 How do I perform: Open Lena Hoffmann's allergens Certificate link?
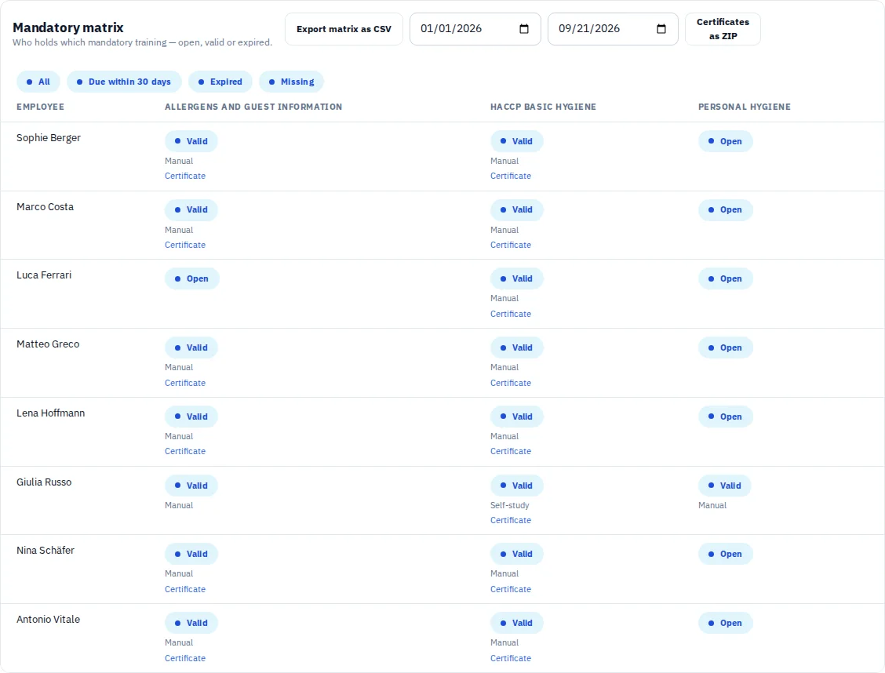click(185, 451)
